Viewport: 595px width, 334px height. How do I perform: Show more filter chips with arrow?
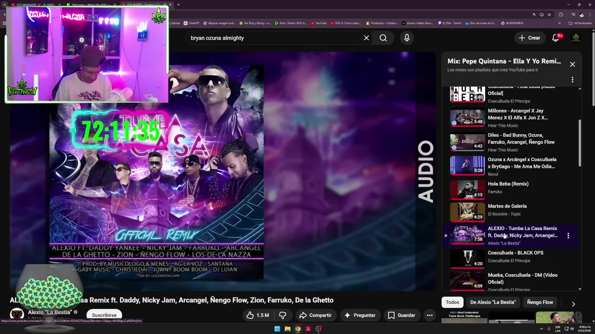tap(573, 304)
